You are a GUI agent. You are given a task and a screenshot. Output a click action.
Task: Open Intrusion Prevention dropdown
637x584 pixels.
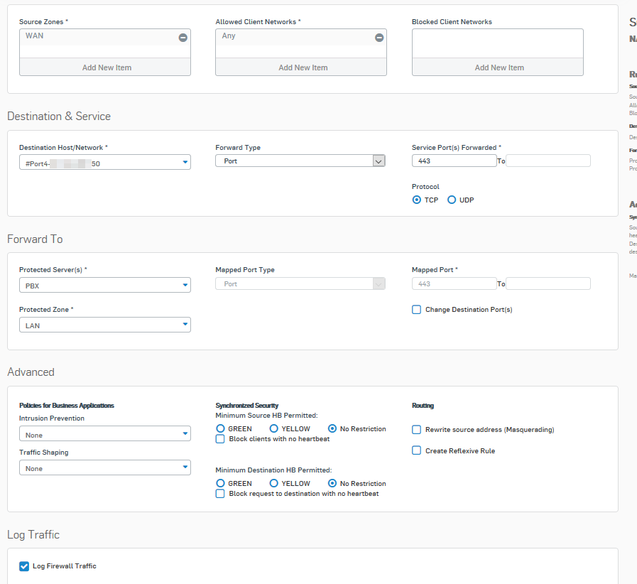tap(105, 433)
